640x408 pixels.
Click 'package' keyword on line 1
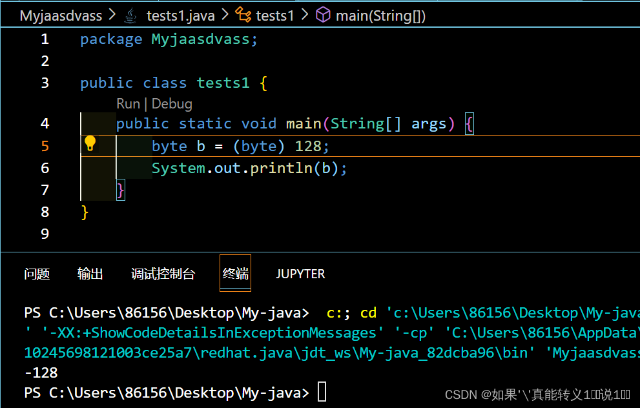pos(111,39)
